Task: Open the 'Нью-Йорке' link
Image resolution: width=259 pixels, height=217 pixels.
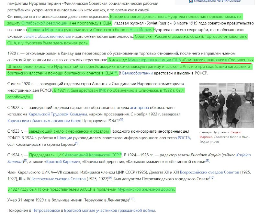Action: pyautogui.click(x=140, y=30)
